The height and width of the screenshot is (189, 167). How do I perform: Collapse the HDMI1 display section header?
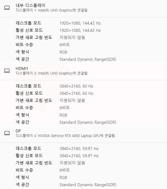pos(83,71)
